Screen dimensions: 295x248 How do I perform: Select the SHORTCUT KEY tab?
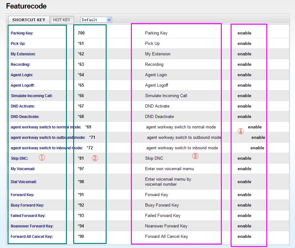[29, 20]
